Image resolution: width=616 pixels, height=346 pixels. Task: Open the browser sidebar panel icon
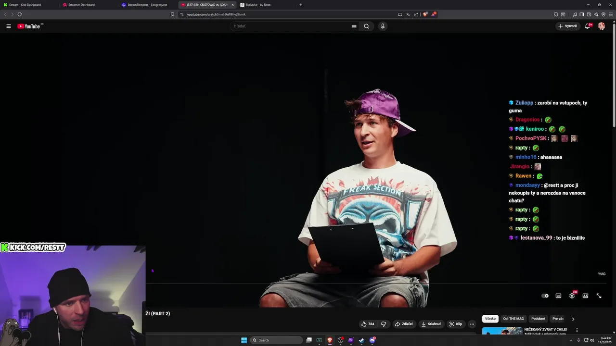(x=581, y=14)
